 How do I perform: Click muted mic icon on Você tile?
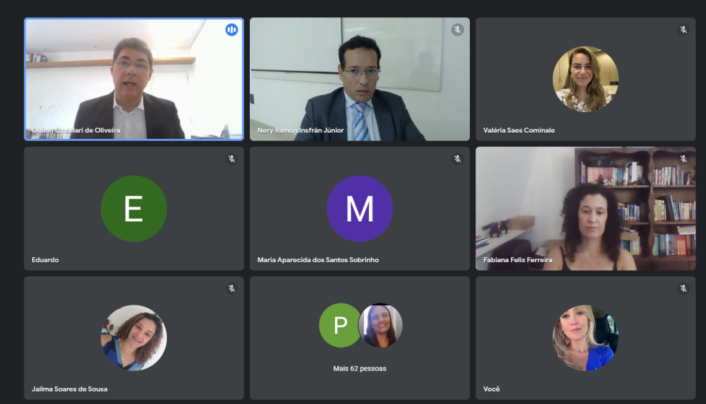pos(683,289)
